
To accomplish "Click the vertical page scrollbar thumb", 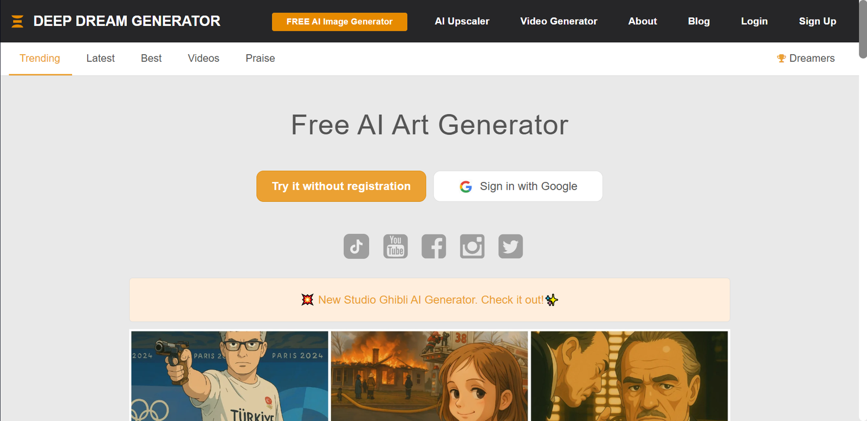I will point(863,29).
